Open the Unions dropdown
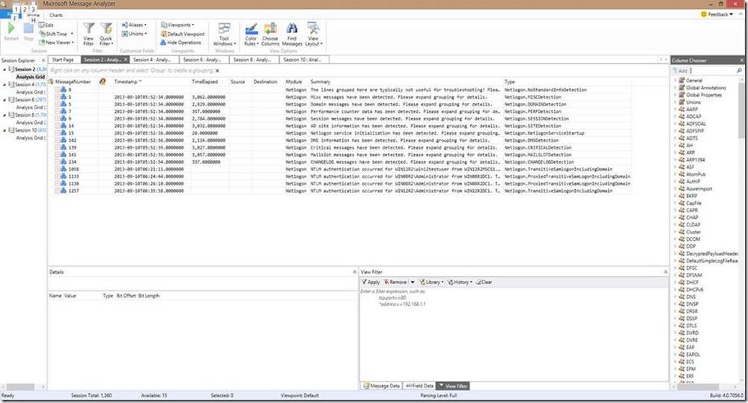Image resolution: width=748 pixels, height=403 pixels. pos(134,34)
